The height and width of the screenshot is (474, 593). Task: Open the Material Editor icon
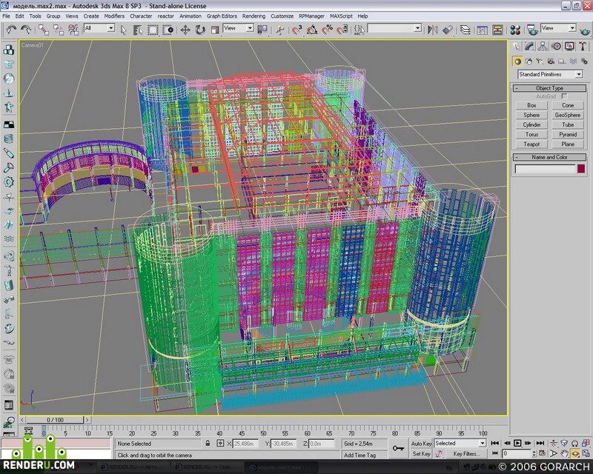click(x=515, y=30)
